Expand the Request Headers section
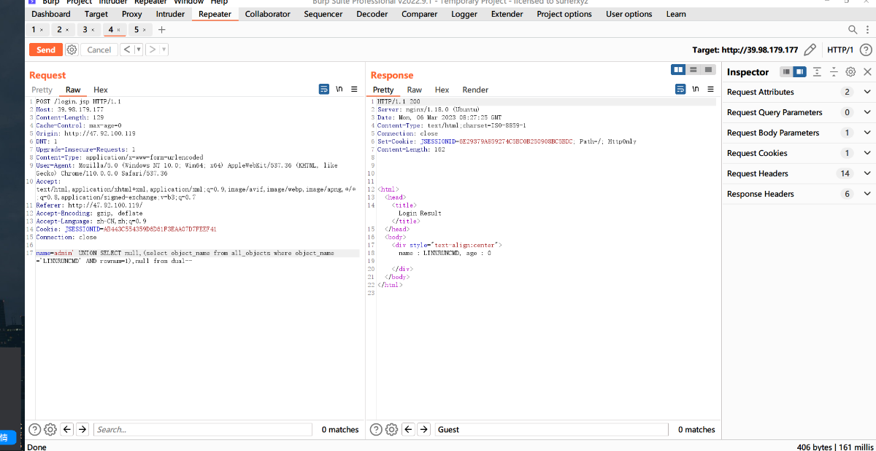The height and width of the screenshot is (451, 876). point(867,173)
